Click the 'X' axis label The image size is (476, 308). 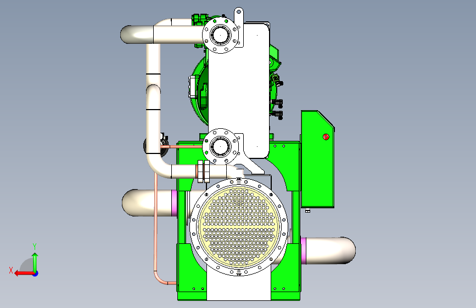11,270
